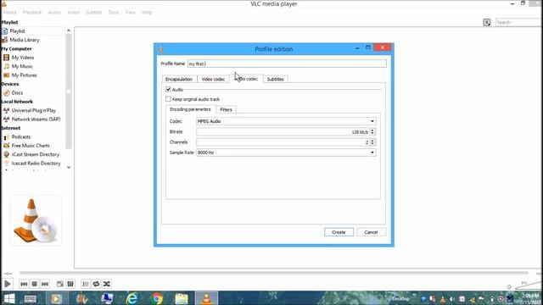Click the Profile Name input field

(287, 64)
